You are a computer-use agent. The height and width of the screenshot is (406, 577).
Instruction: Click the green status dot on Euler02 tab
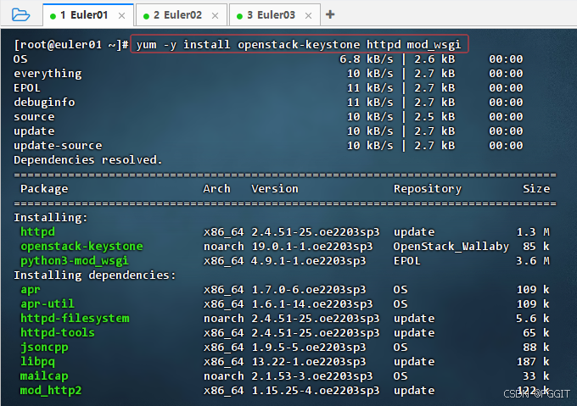146,16
